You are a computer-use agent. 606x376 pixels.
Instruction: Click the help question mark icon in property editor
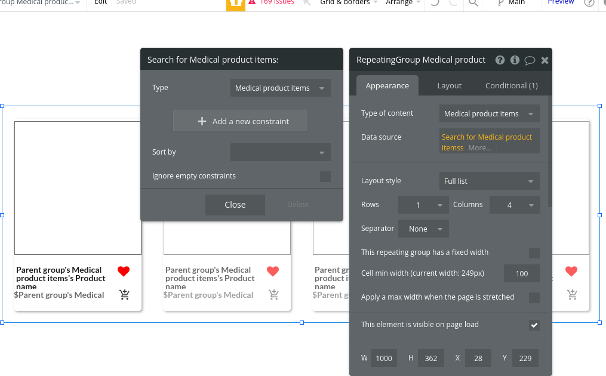coord(500,60)
